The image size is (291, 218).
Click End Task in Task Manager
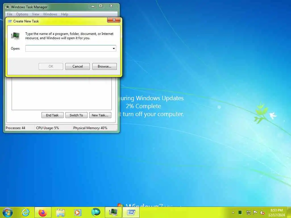[x=52, y=115]
